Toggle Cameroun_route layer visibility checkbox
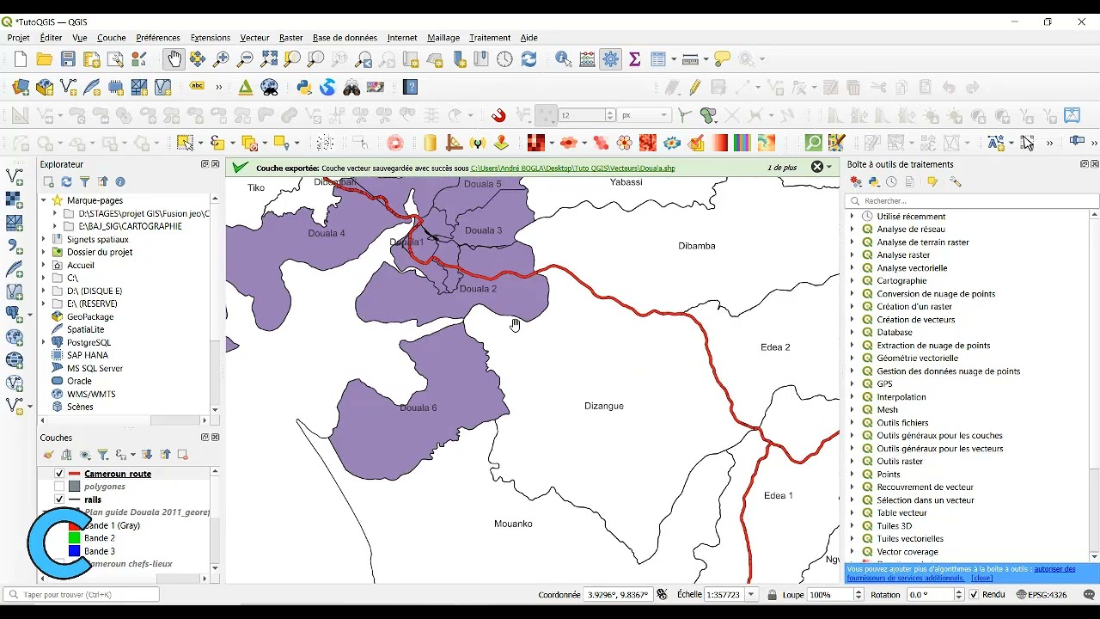Image resolution: width=1100 pixels, height=619 pixels. [59, 474]
